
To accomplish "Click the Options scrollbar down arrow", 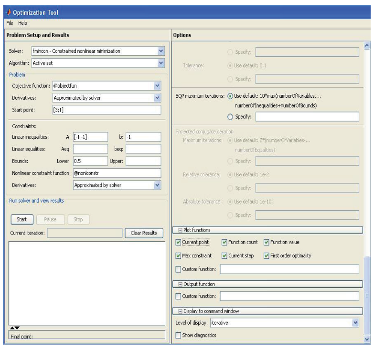I will point(367,339).
